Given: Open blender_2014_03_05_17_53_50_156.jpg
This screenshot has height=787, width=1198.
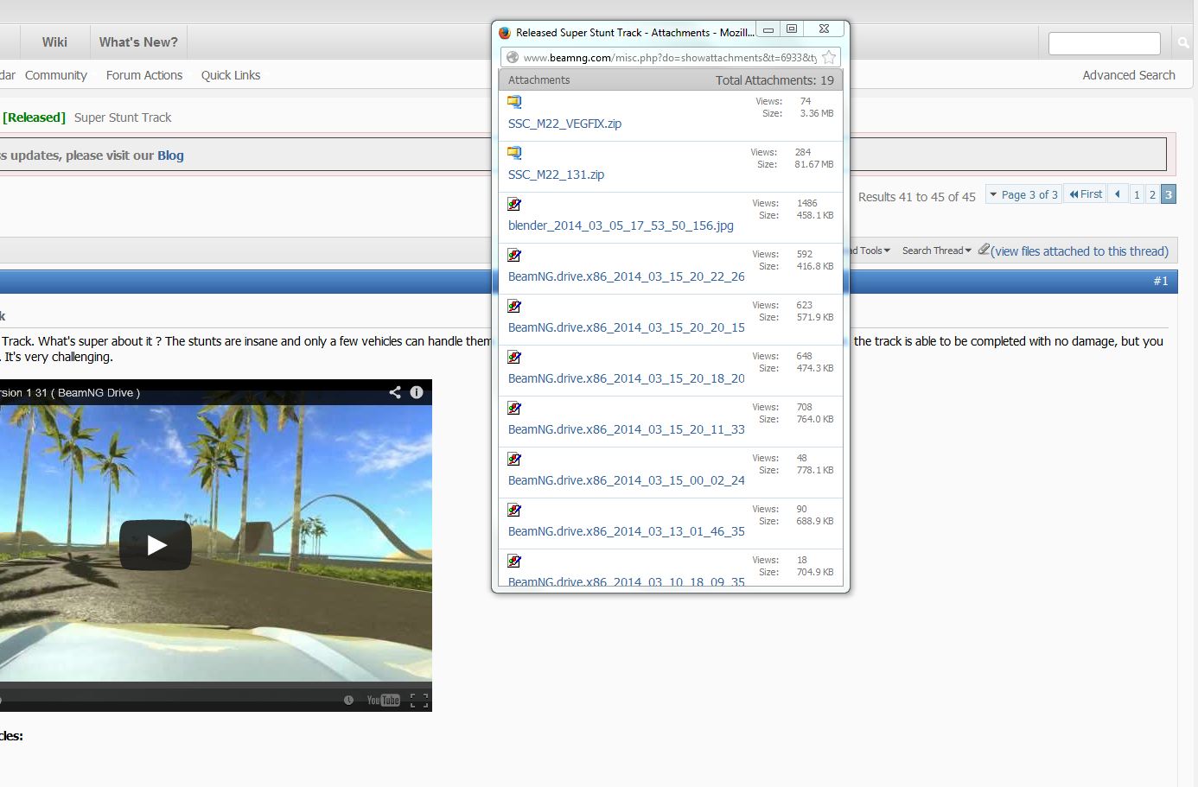Looking at the screenshot, I should [x=621, y=225].
